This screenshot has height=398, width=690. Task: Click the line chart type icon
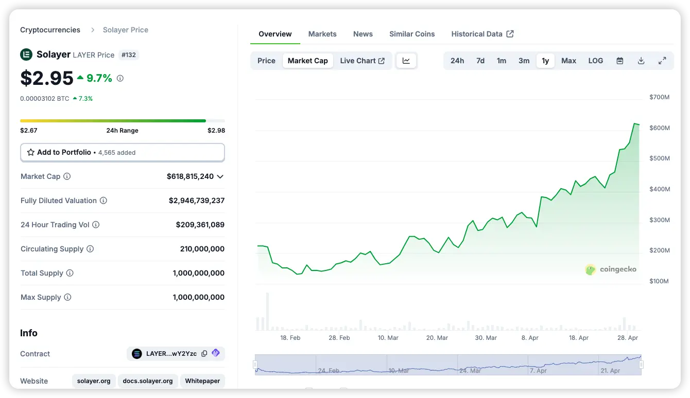pyautogui.click(x=406, y=61)
